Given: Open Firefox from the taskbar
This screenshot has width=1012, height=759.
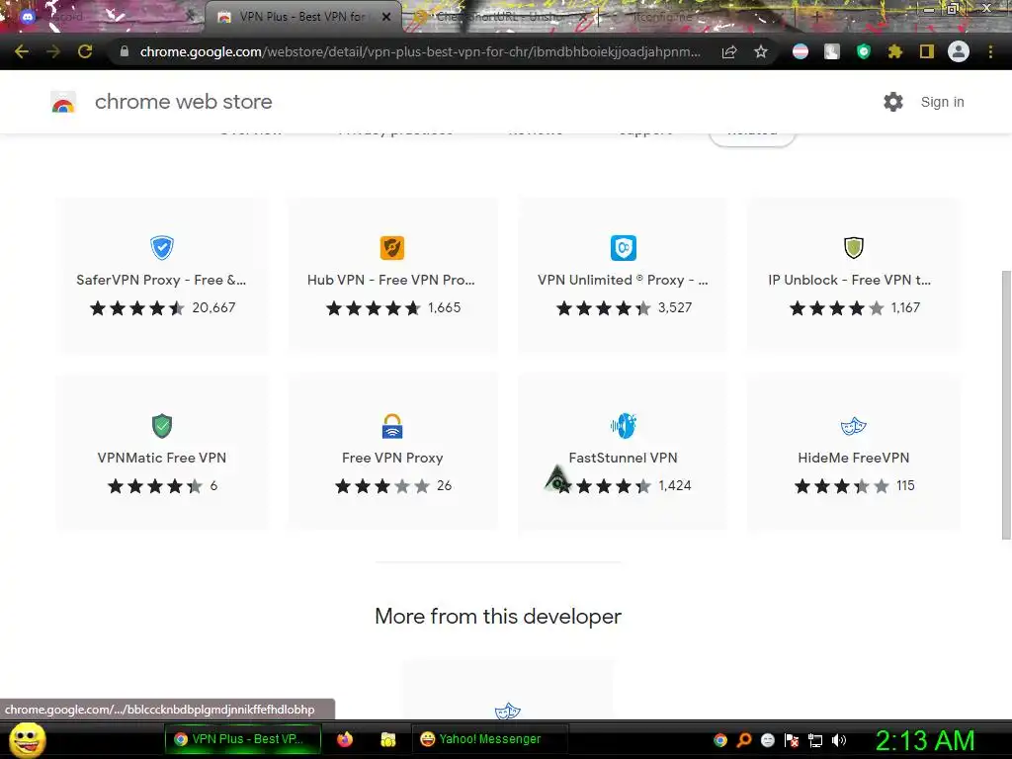Looking at the screenshot, I should [x=345, y=739].
